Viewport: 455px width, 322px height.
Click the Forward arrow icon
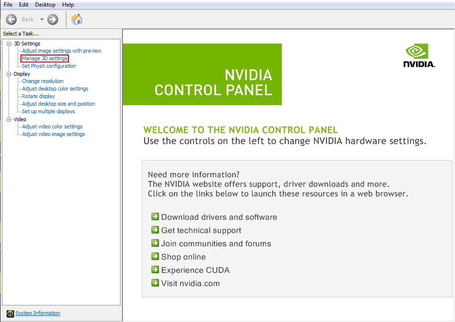pyautogui.click(x=53, y=20)
